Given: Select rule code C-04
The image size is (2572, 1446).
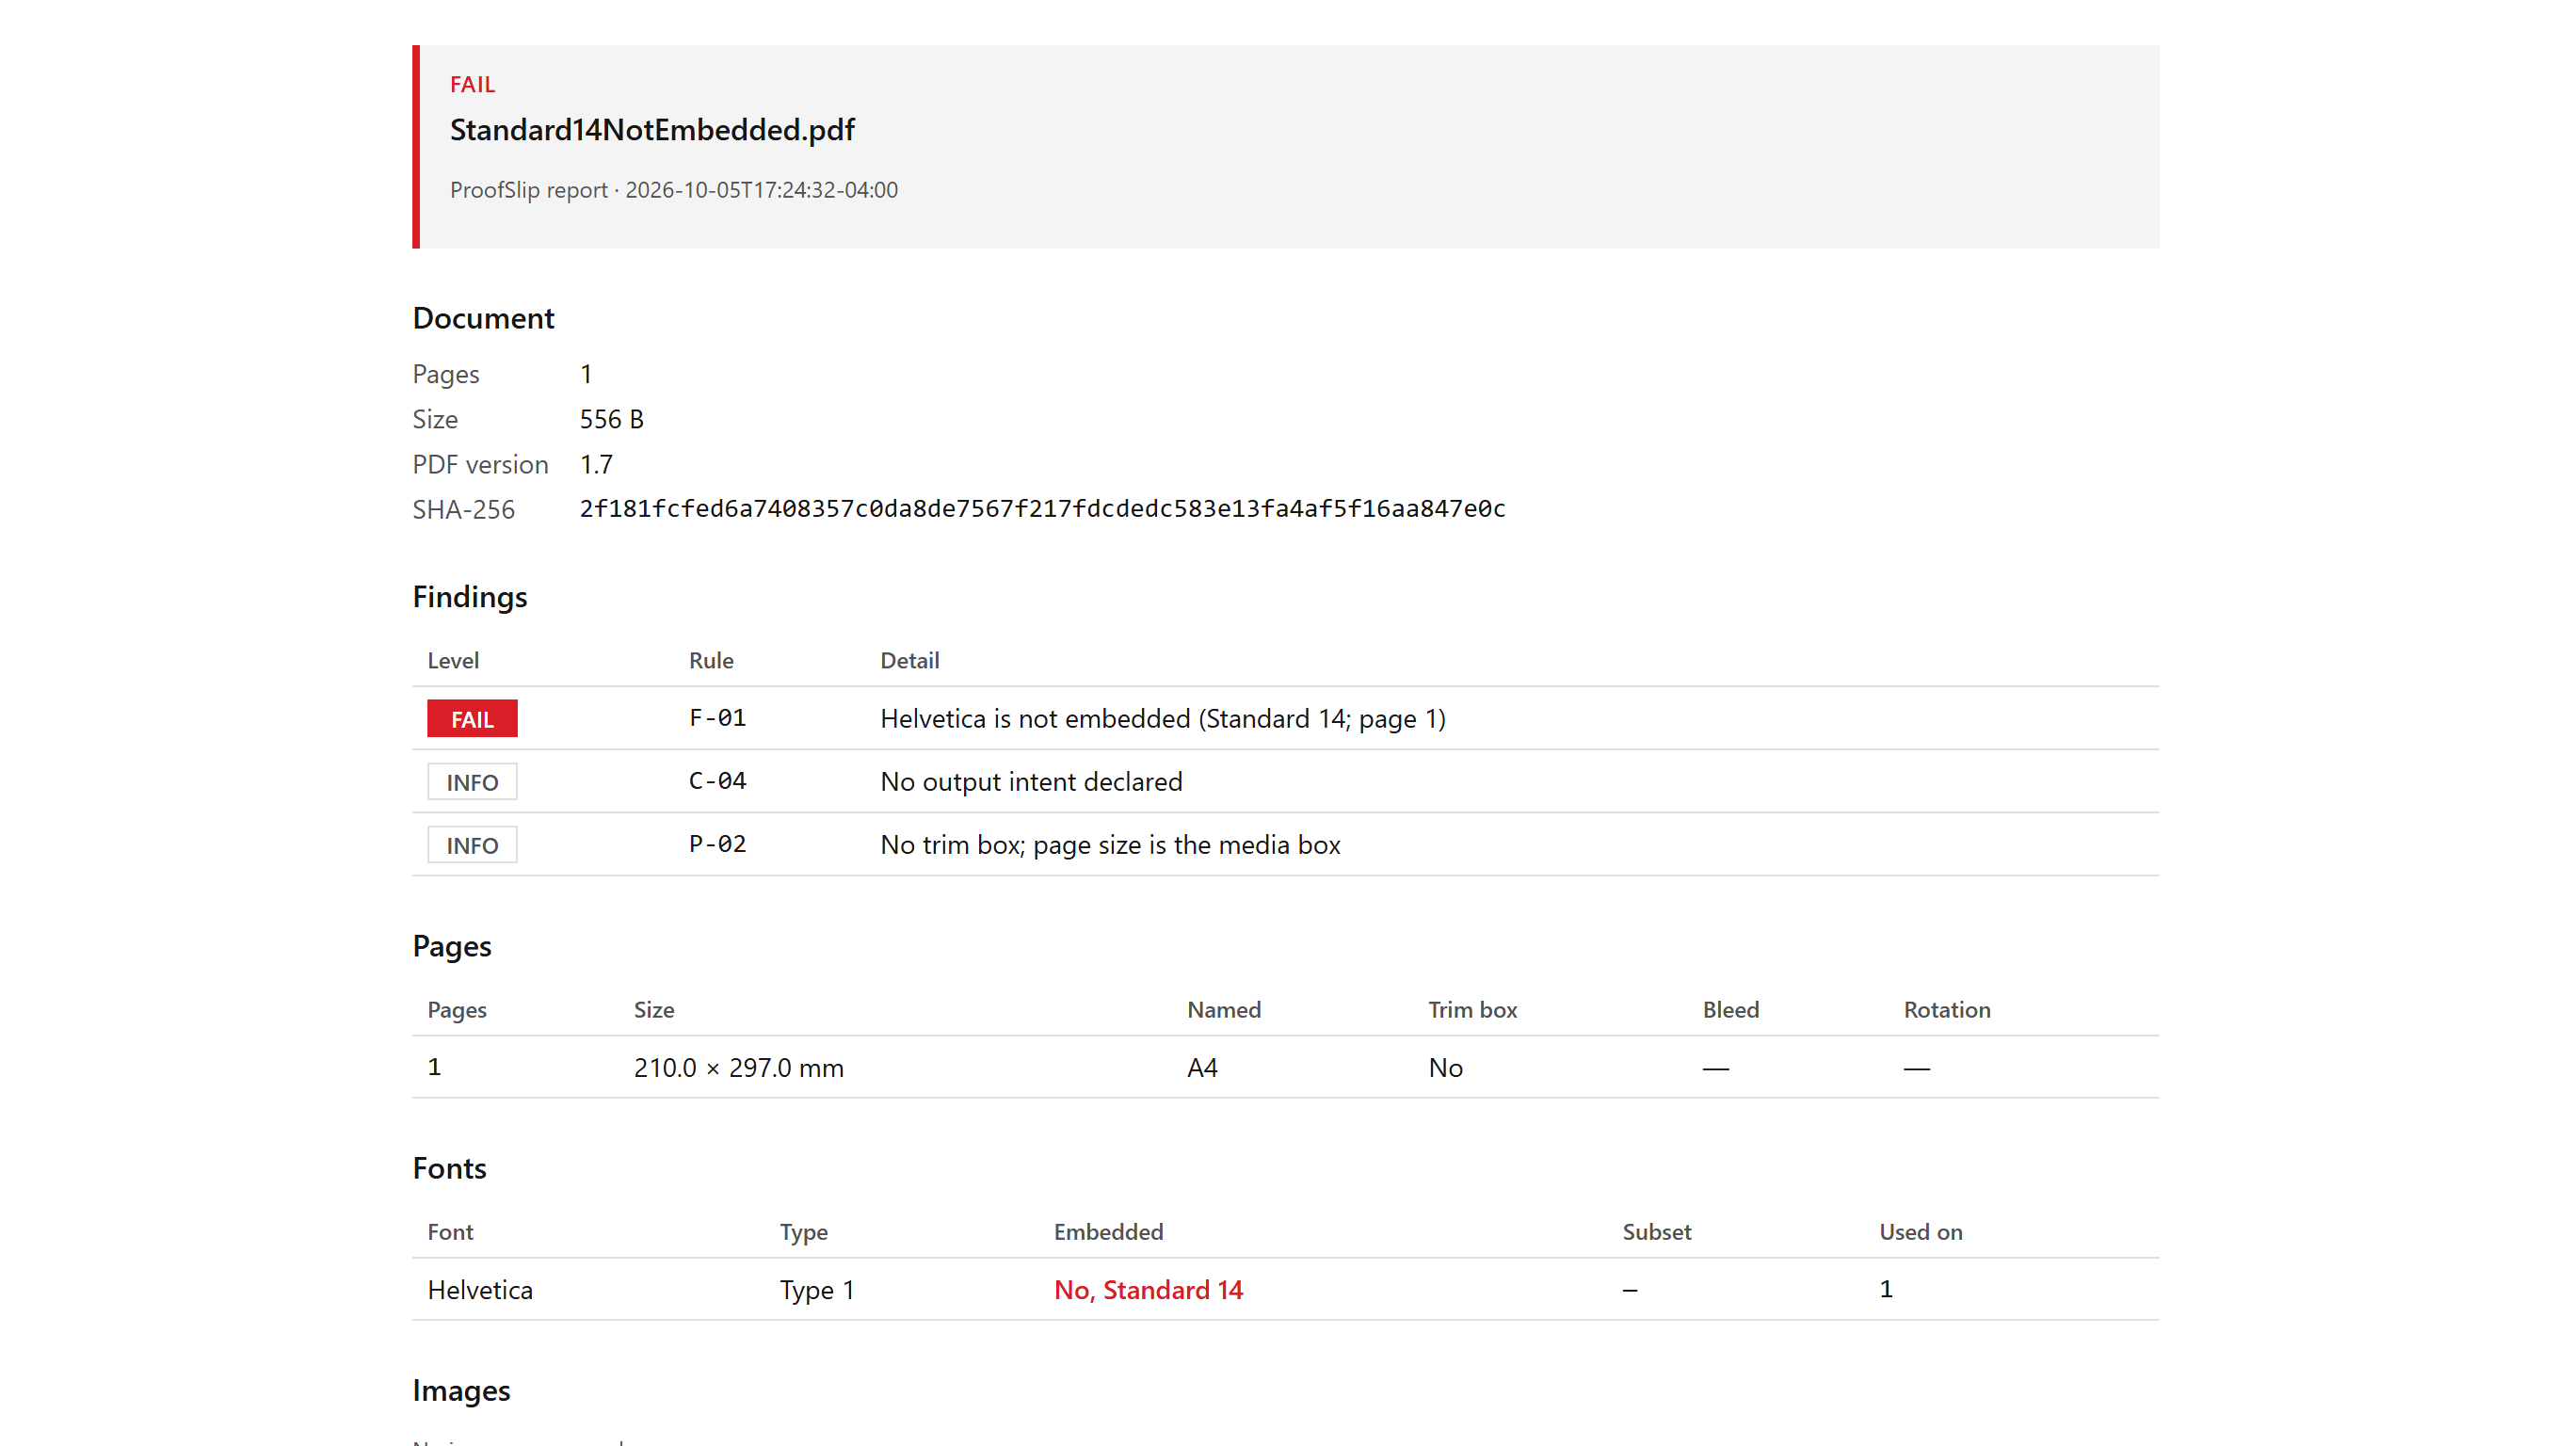Looking at the screenshot, I should pyautogui.click(x=718, y=781).
